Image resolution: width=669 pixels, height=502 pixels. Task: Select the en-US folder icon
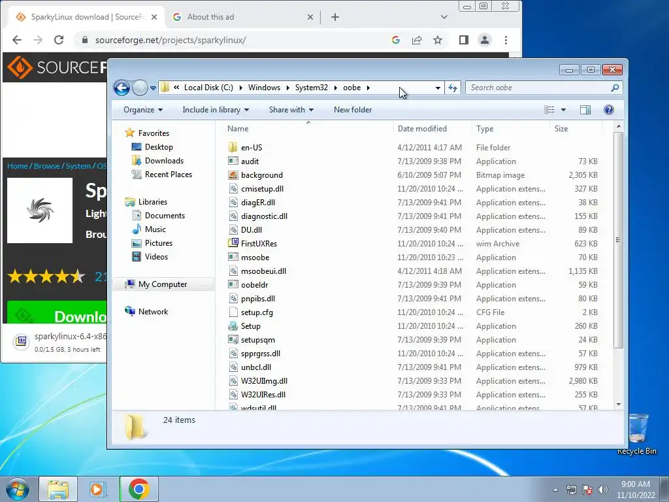tap(233, 147)
